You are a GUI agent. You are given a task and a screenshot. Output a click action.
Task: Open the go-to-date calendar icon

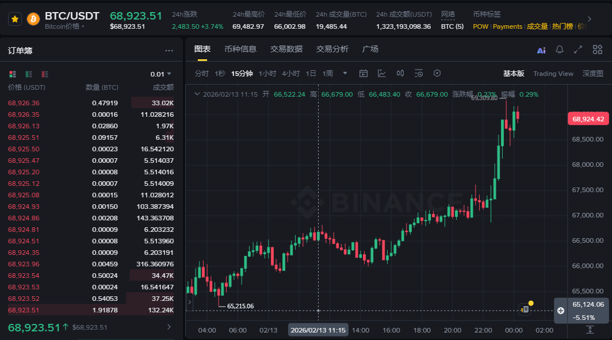[364, 74]
